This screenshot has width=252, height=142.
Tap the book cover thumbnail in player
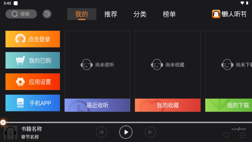pyautogui.click(x=11, y=132)
